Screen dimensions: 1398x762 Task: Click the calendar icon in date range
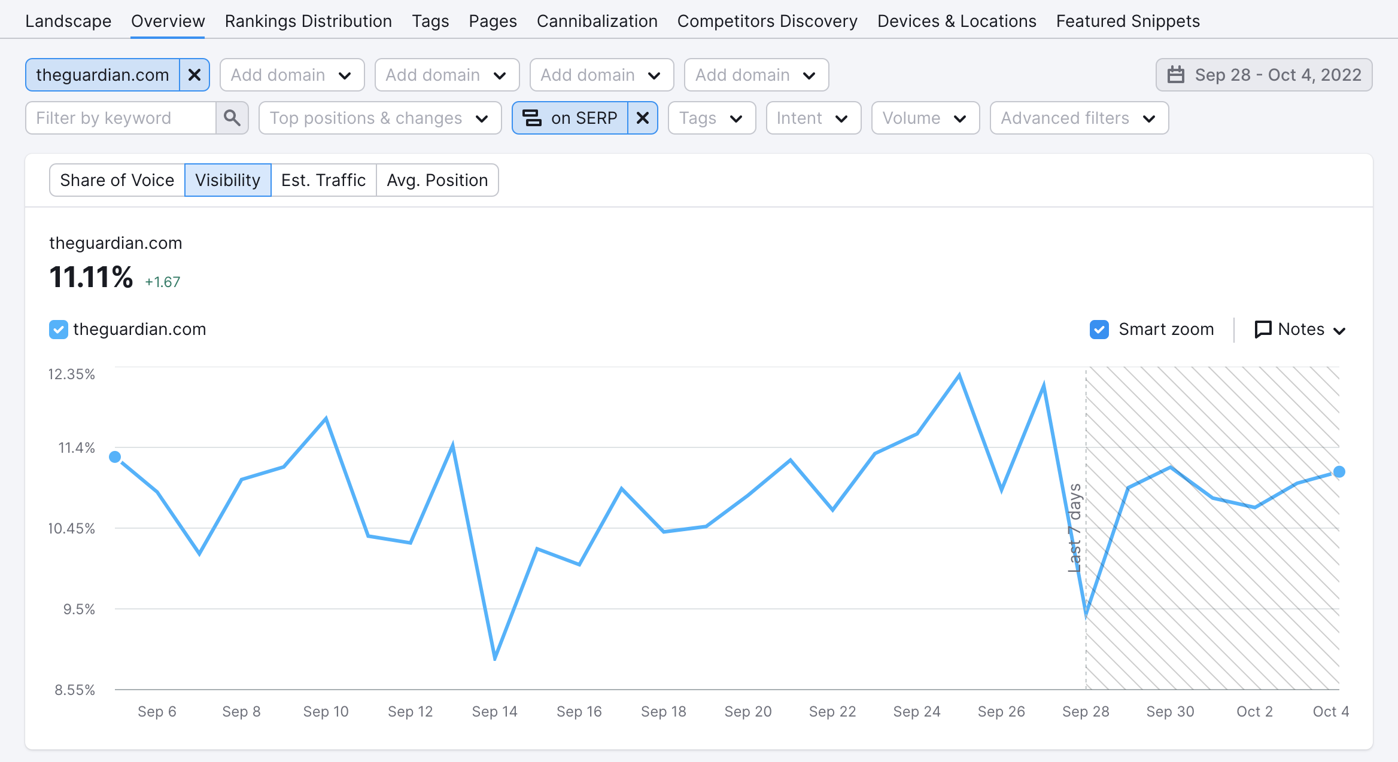coord(1176,75)
